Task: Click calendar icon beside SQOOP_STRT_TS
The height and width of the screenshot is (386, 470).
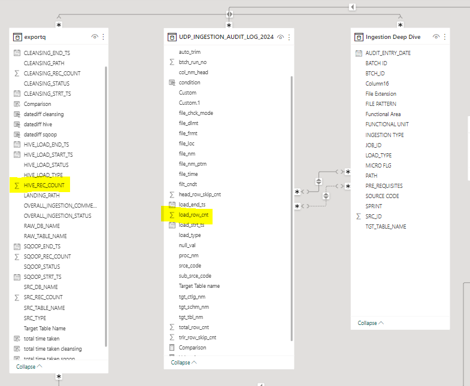Action: coord(17,277)
